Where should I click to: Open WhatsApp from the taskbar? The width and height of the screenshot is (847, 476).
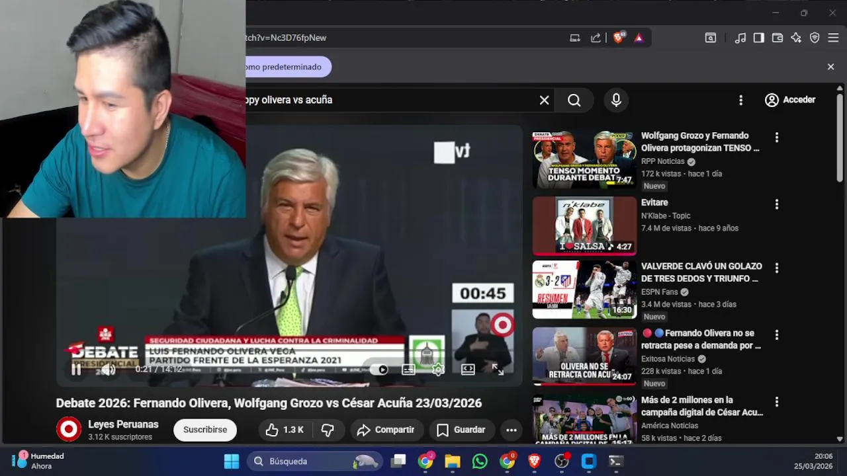click(x=480, y=461)
